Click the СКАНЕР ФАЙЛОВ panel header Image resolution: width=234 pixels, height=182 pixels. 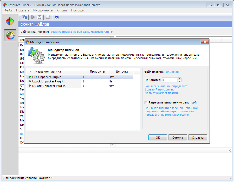[x=125, y=24]
